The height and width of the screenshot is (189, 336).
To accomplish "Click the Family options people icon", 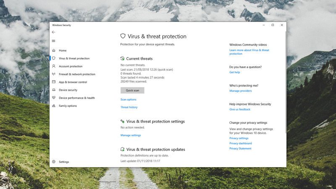I will pos(54,106).
